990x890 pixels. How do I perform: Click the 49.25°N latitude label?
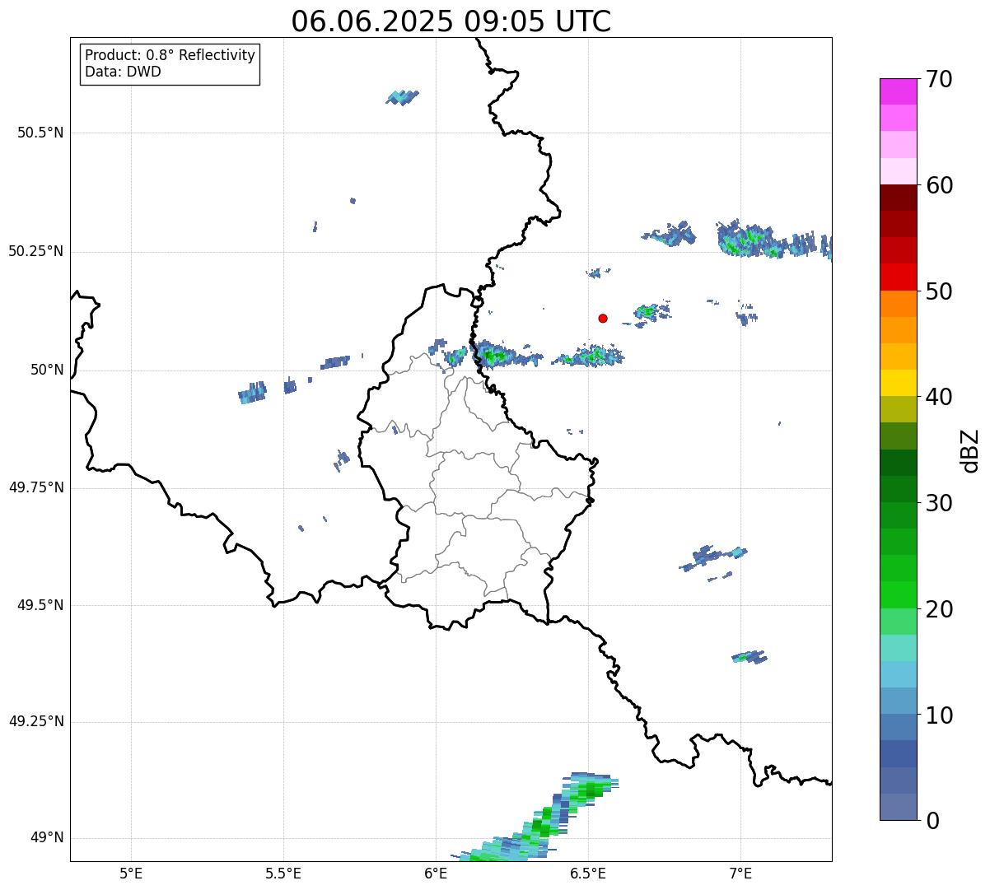[35, 722]
